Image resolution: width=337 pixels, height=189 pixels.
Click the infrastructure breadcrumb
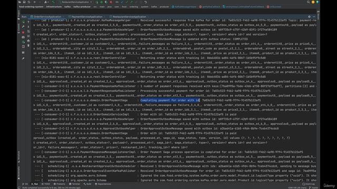(x=54, y=7)
